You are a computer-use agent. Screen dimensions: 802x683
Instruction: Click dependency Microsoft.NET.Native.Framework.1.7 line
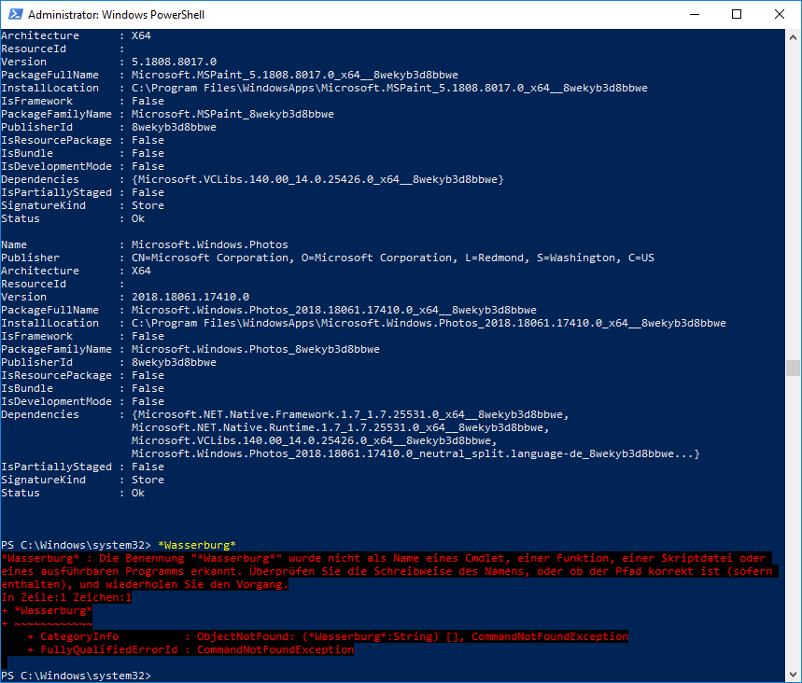click(x=350, y=414)
